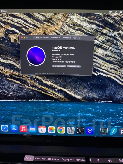Click the serial number FVFDP6FVQ05F
The height and width of the screenshot is (164, 123).
(x=70, y=62)
